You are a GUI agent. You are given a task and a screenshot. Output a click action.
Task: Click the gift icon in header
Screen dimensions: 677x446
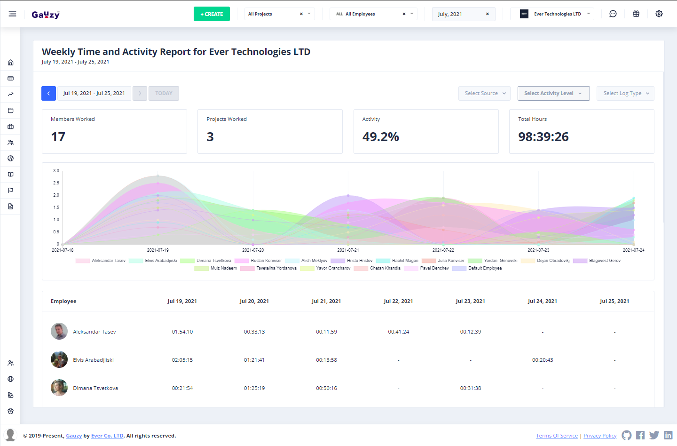coord(636,14)
